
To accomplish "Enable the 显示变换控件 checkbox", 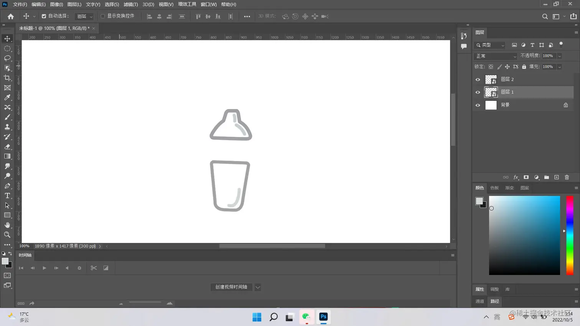I will (x=103, y=16).
